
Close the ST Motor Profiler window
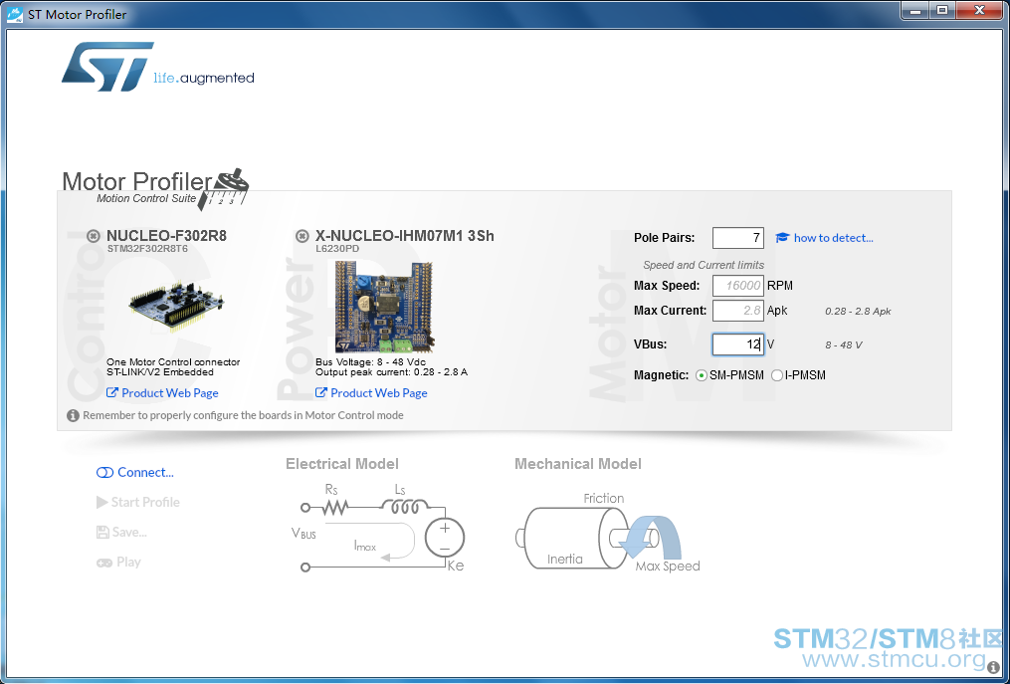coord(979,10)
